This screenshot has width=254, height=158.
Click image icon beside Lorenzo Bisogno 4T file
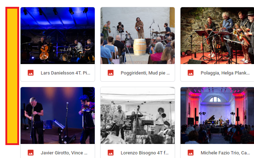click(111, 153)
